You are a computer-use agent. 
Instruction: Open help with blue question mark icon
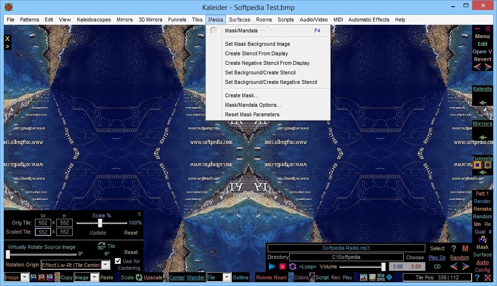point(477,277)
